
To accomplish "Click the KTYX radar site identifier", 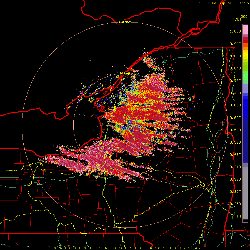I will pos(156,248).
